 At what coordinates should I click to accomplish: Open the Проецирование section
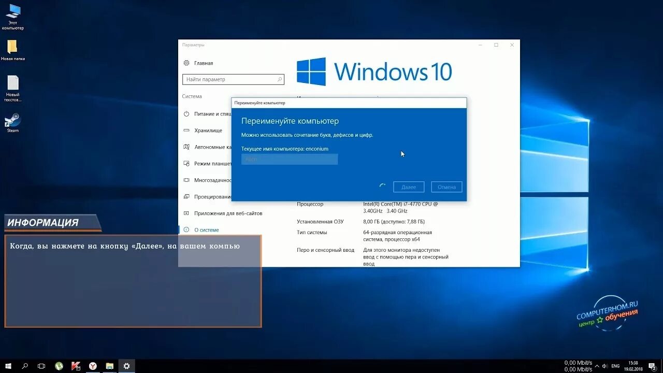click(x=207, y=197)
